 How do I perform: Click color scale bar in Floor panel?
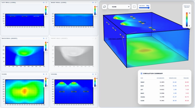click(46, 82)
